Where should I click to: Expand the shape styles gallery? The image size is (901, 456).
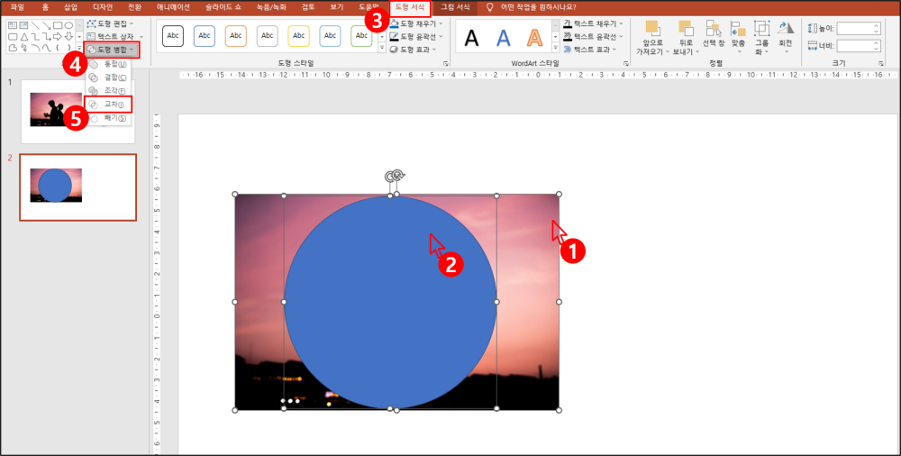[x=382, y=49]
